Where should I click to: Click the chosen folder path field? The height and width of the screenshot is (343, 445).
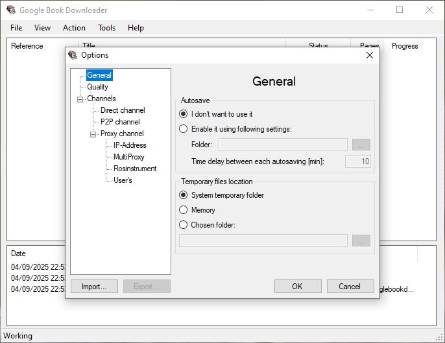[x=263, y=241]
